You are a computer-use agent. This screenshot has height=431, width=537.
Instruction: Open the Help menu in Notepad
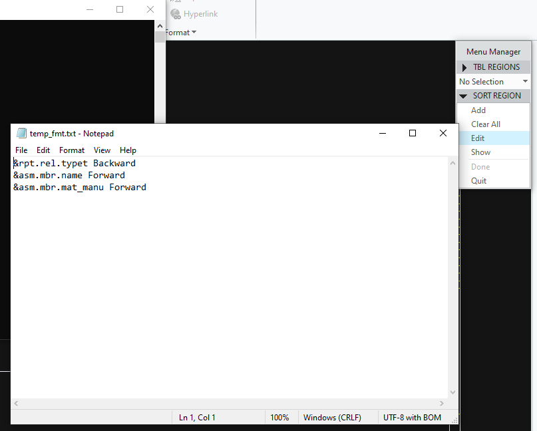coord(128,150)
